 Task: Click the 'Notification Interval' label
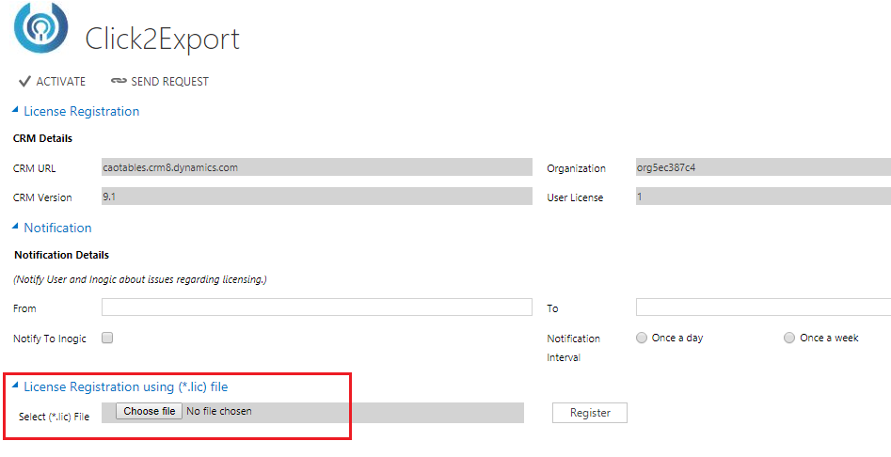pos(573,348)
